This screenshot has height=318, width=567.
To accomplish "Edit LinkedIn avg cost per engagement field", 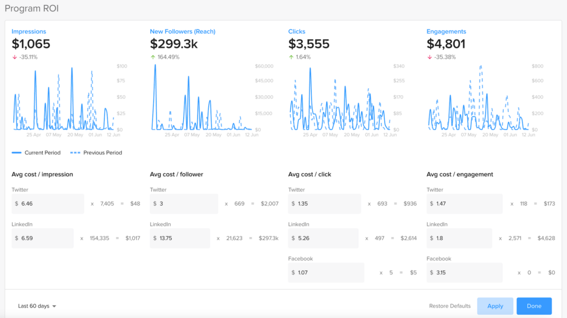I will 459,238.
